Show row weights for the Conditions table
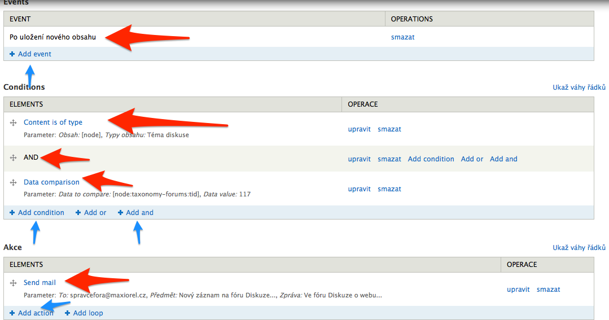The width and height of the screenshot is (609, 320). 579,87
